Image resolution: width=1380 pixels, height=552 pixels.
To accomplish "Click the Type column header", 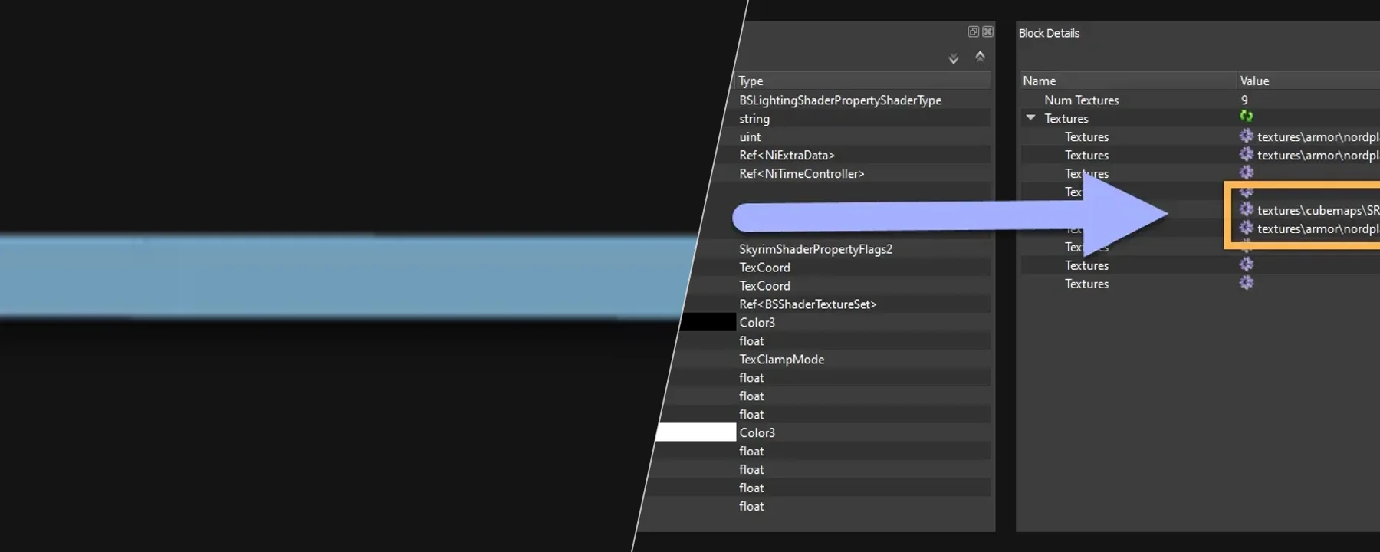I will (x=863, y=80).
